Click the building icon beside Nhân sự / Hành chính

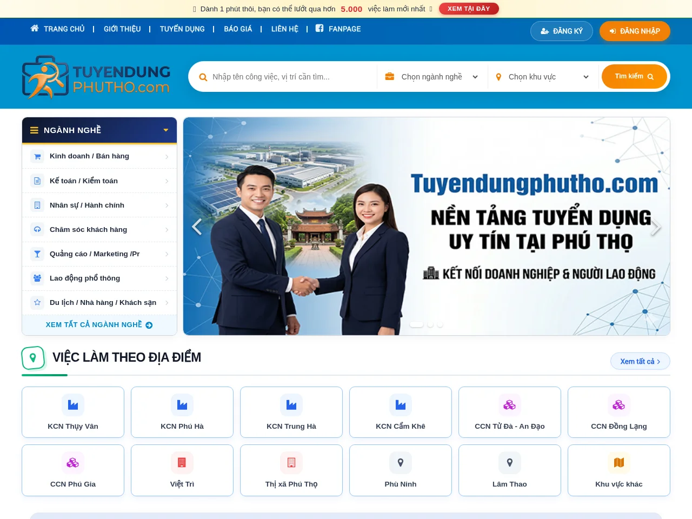click(x=37, y=205)
